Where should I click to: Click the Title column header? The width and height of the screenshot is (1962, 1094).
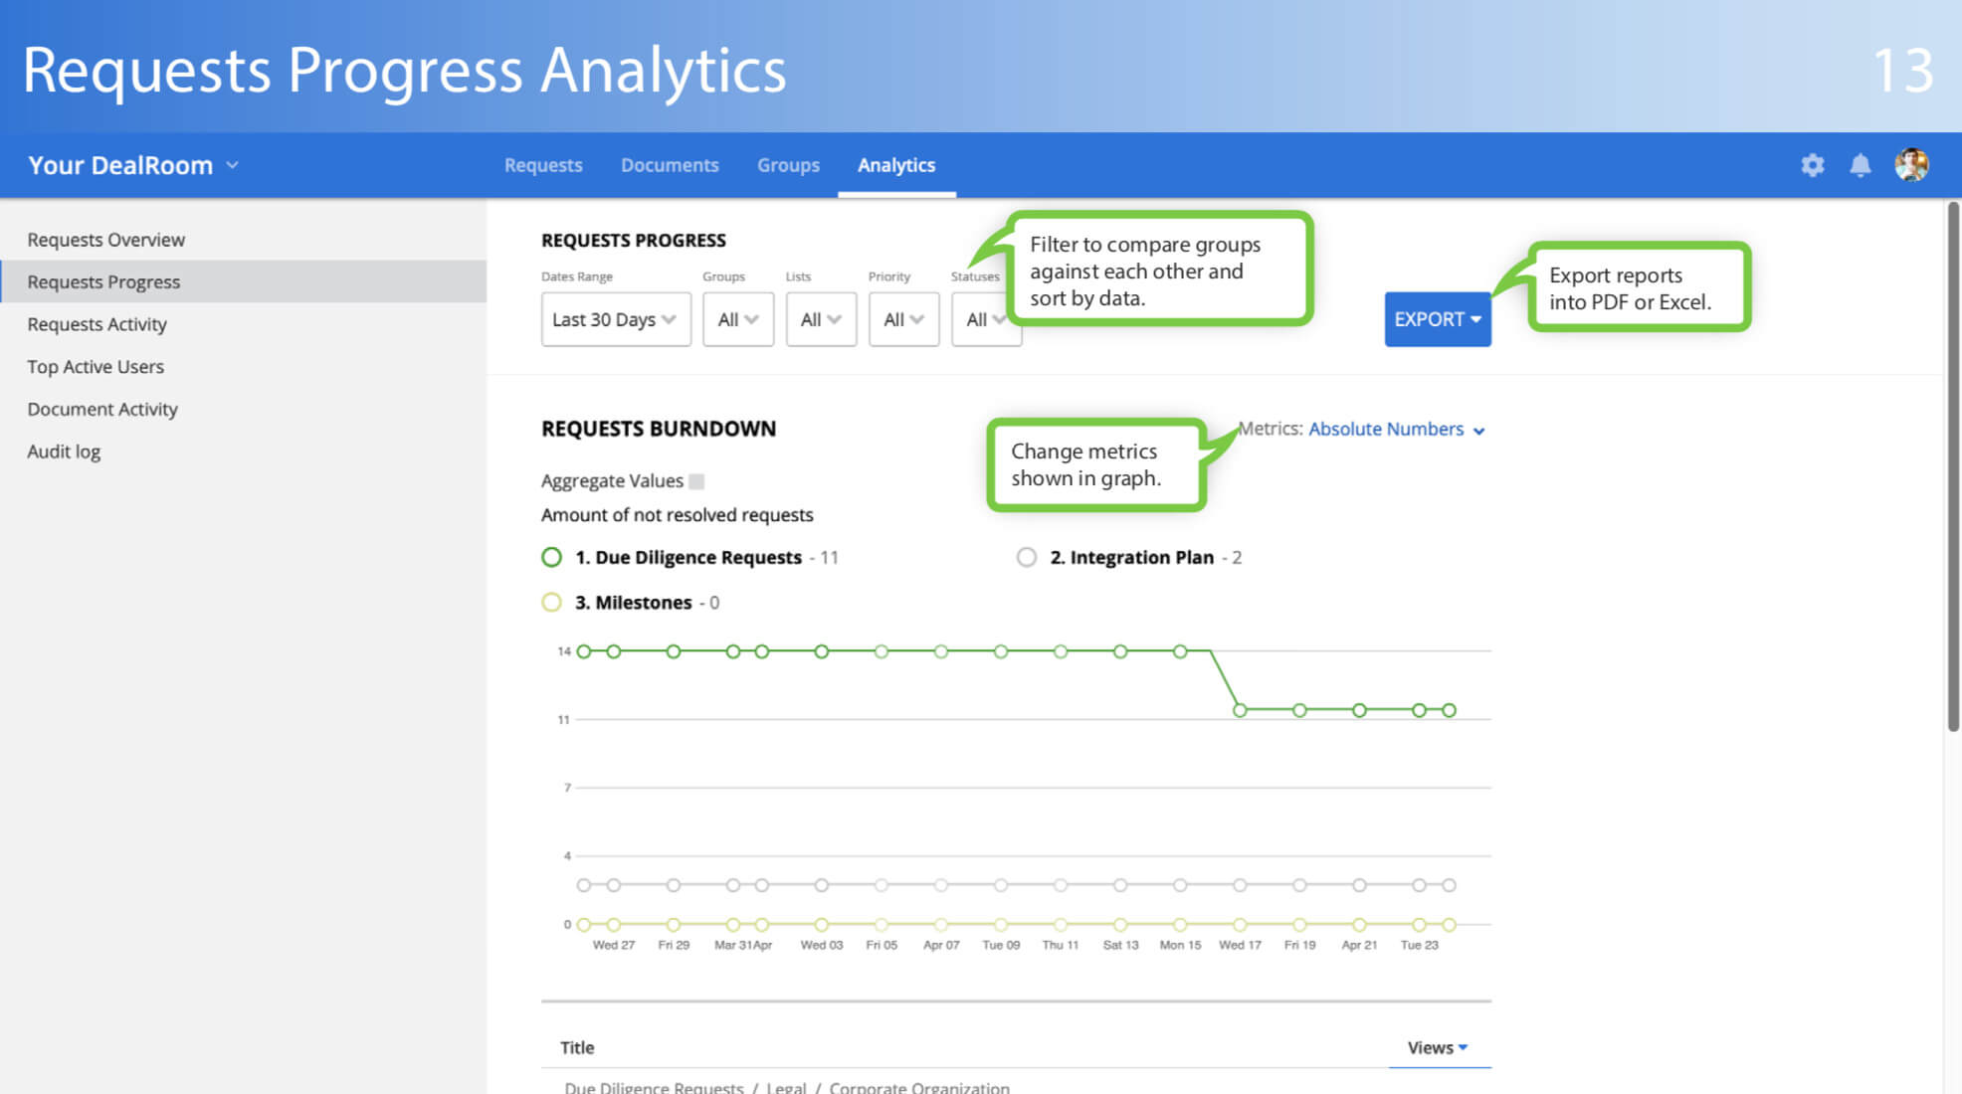point(577,1047)
